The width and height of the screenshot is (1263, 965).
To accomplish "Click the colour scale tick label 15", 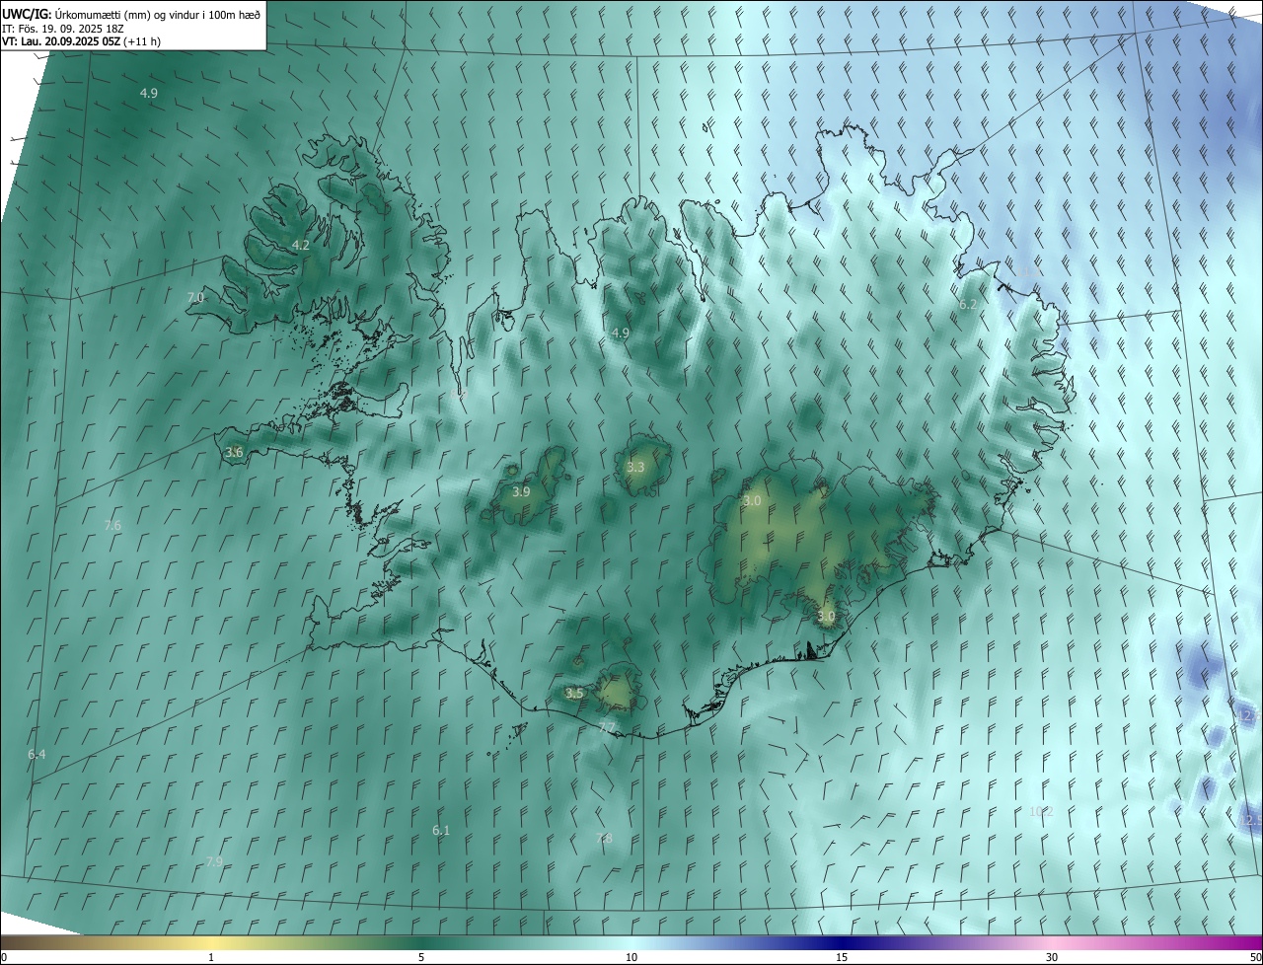I will 842,958.
